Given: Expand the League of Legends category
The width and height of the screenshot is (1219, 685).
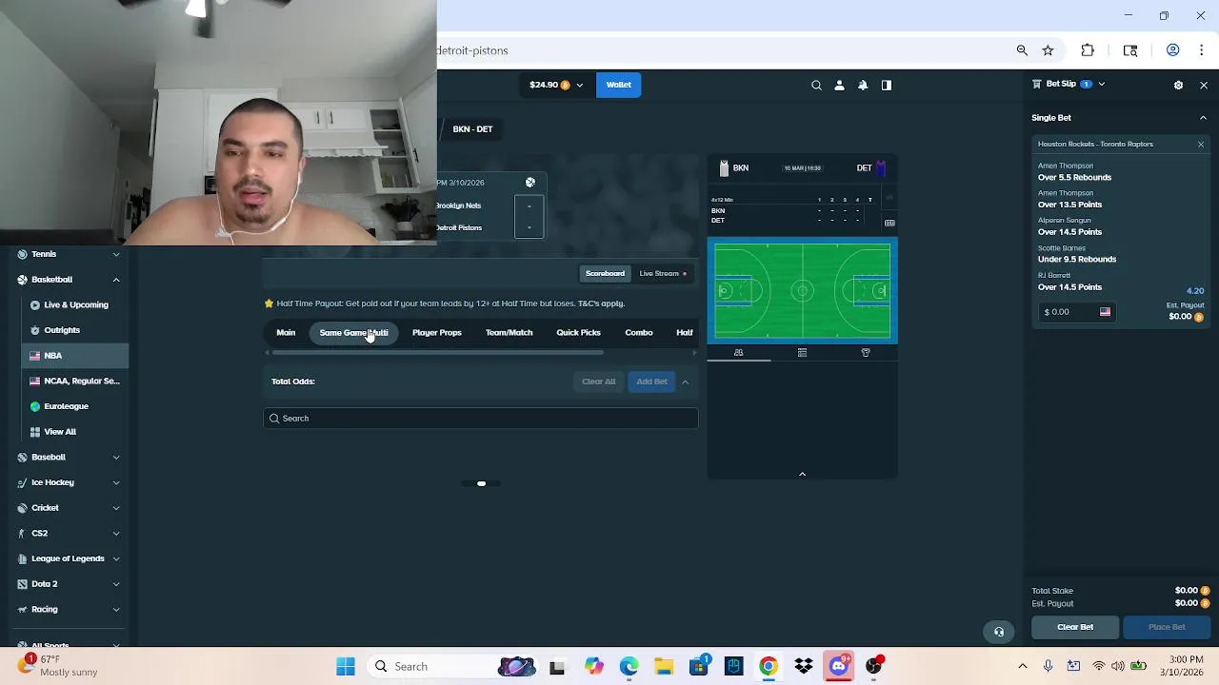Looking at the screenshot, I should (x=116, y=559).
